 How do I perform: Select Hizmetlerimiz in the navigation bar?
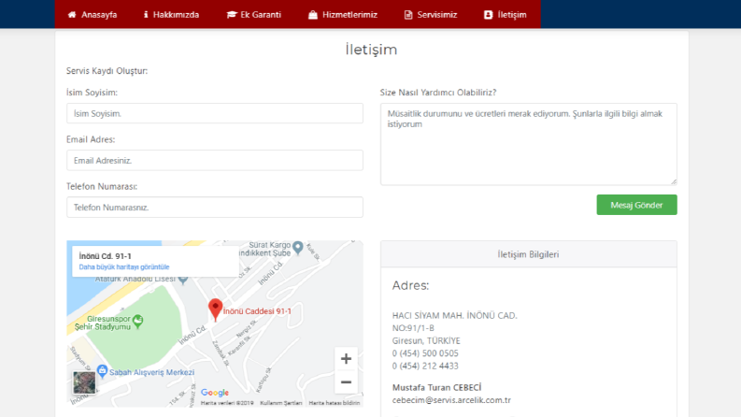[343, 15]
